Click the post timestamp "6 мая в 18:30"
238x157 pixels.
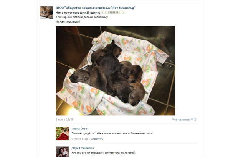64,120
